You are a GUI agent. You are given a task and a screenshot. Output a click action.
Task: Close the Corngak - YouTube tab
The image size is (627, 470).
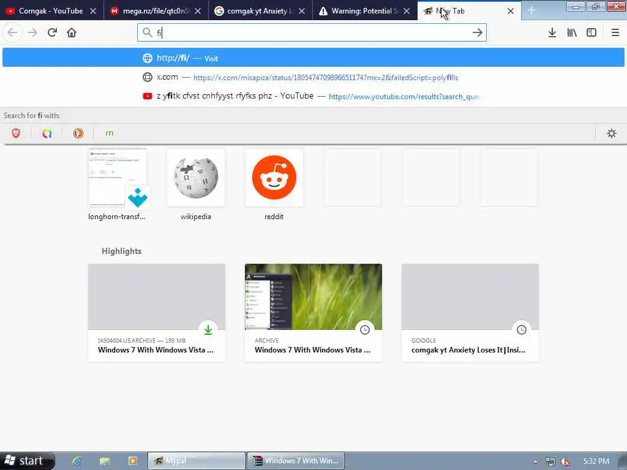coord(93,11)
